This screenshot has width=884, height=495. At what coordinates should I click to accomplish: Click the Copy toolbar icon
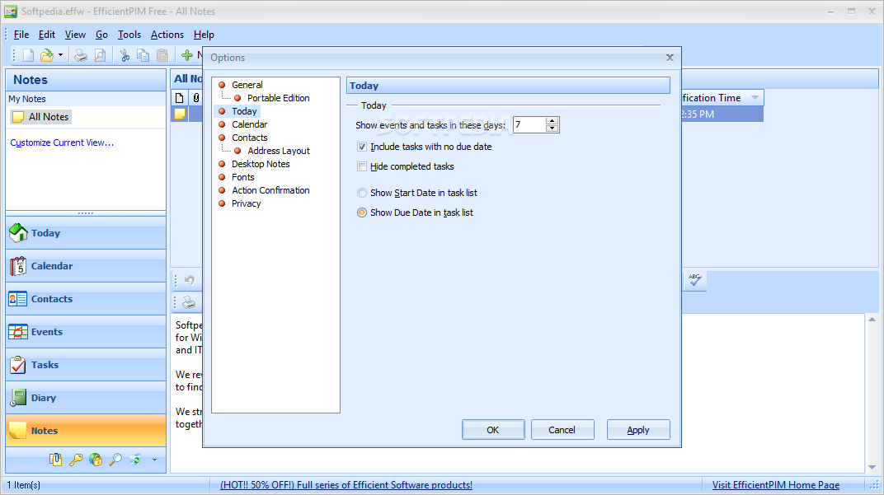(143, 55)
